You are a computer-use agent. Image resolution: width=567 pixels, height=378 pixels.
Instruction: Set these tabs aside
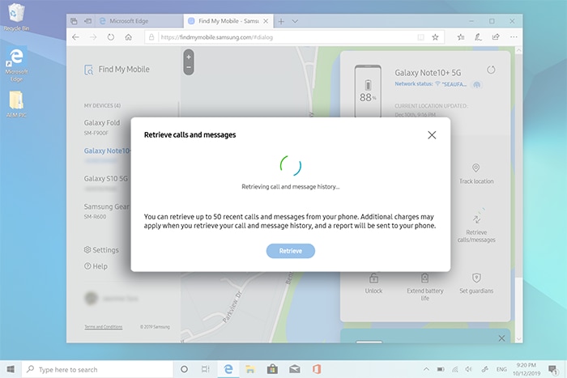click(x=87, y=21)
